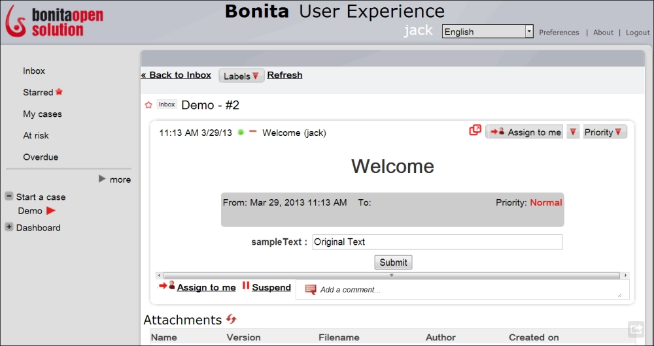Click the Bonita Open Solution logo

coord(54,22)
